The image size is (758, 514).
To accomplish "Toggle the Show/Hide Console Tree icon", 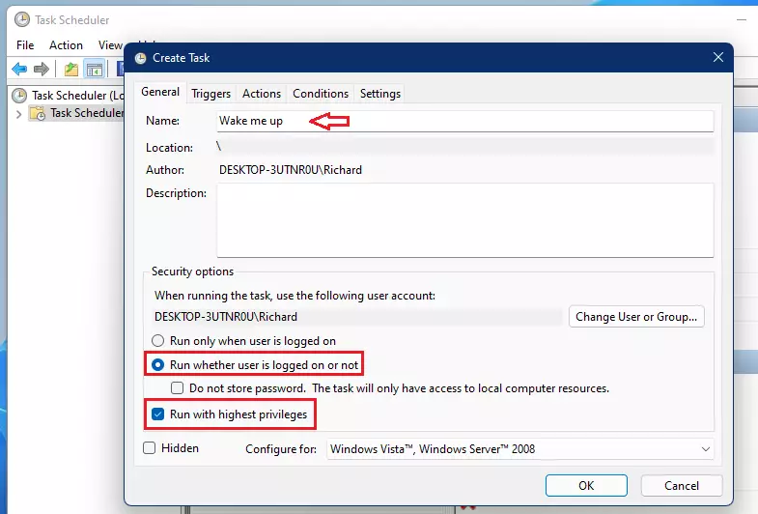I will 95,70.
